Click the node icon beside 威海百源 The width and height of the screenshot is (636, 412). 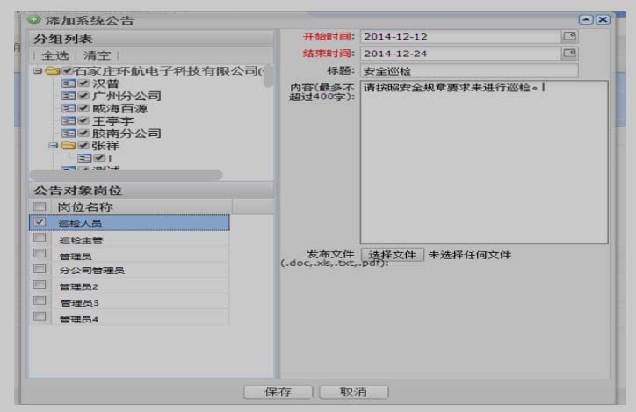tap(69, 108)
